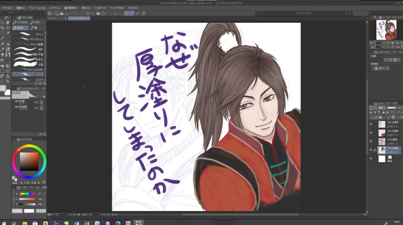
Task: Click the saturation (S) color slider
Action: point(27,199)
